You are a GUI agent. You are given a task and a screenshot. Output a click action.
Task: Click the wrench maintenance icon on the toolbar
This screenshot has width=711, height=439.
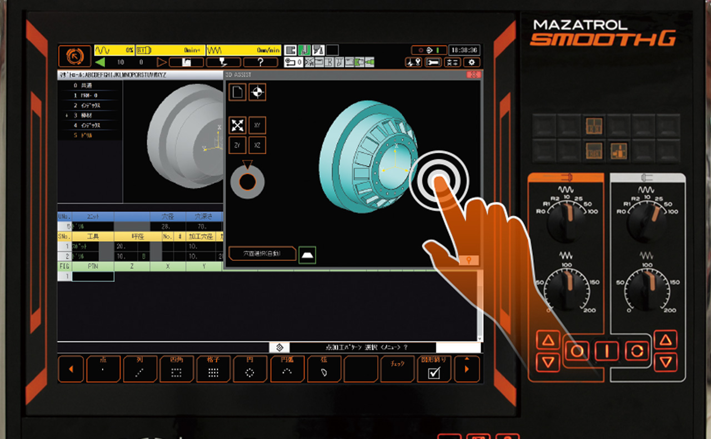click(x=434, y=63)
